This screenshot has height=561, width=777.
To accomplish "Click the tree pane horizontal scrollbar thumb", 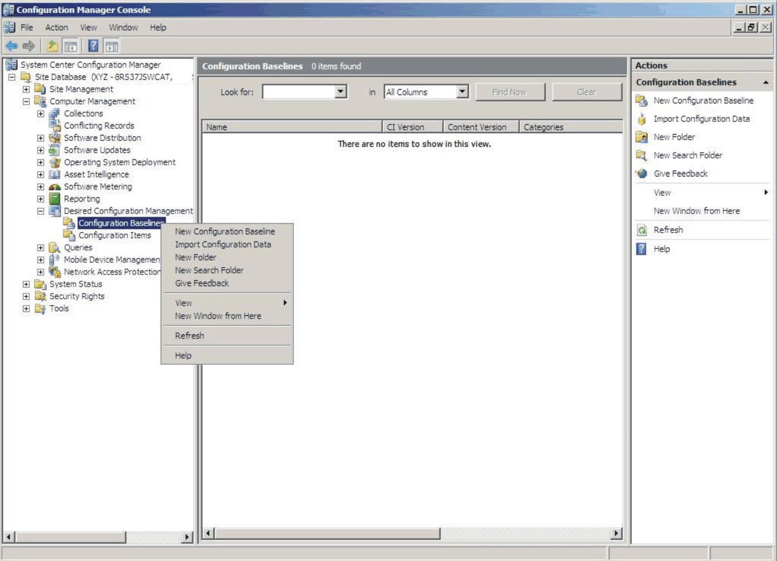I will pos(71,537).
